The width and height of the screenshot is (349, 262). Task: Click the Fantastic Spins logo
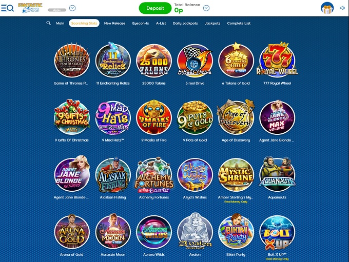click(30, 8)
